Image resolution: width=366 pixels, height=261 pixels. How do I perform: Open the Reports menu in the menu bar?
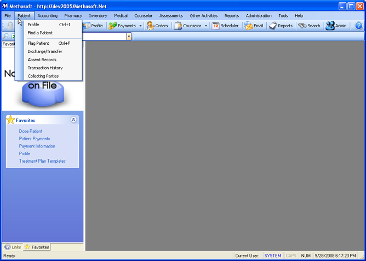(232, 16)
